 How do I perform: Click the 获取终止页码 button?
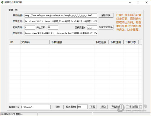click(106, 27)
